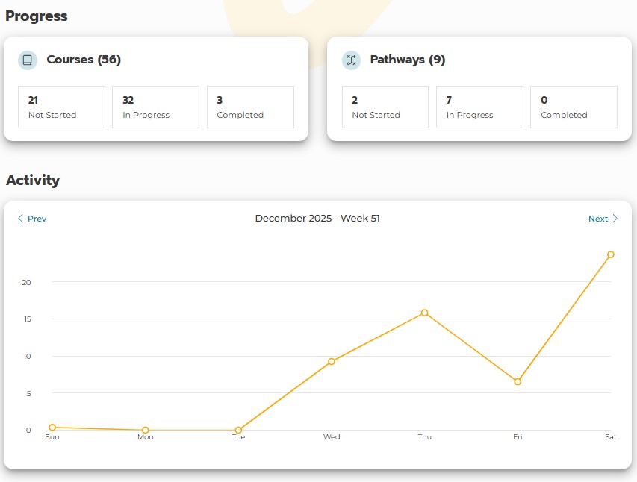This screenshot has width=637, height=482.
Task: Click the Prev chevron arrow
Action: pos(20,218)
